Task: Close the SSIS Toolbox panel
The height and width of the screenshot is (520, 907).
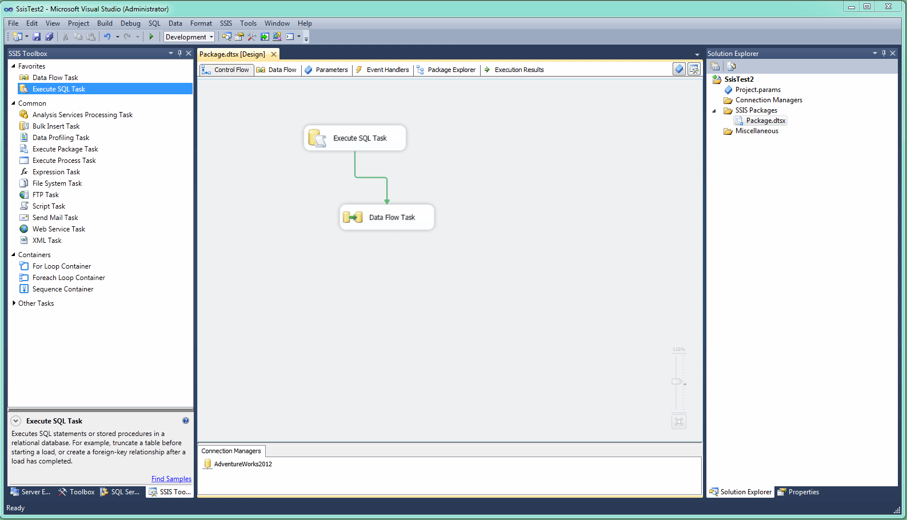Action: (x=189, y=53)
